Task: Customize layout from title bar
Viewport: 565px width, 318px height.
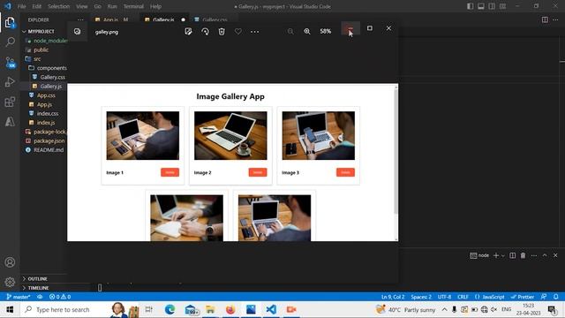Action: pyautogui.click(x=502, y=6)
